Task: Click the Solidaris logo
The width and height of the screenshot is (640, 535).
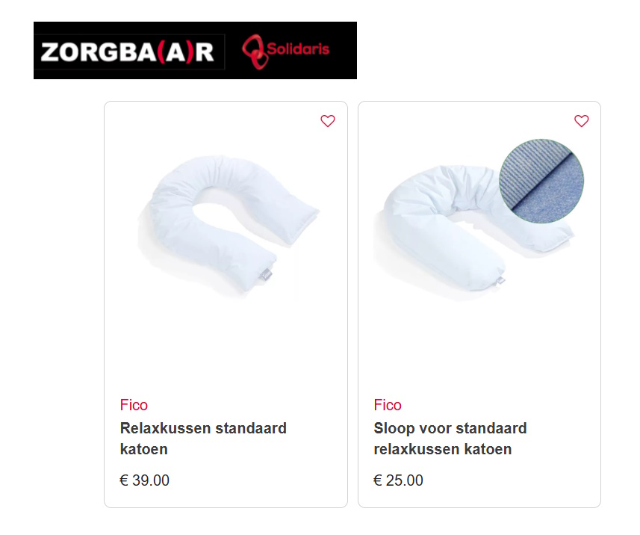Action: click(x=286, y=51)
